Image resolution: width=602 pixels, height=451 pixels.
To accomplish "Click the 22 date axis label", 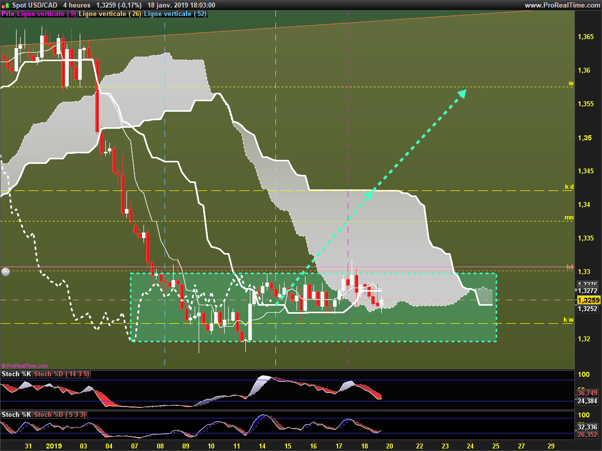I will tap(420, 445).
